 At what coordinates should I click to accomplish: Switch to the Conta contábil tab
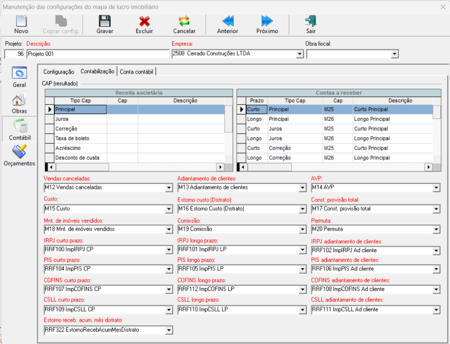[136, 71]
